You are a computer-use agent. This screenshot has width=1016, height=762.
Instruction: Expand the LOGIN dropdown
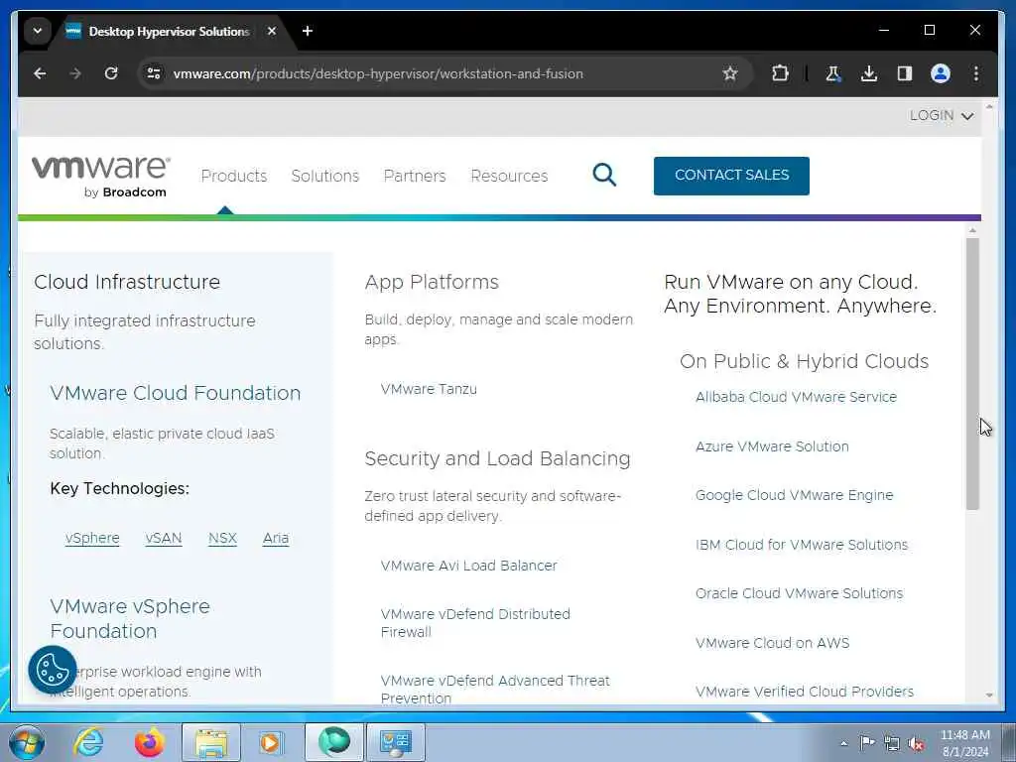pos(942,115)
